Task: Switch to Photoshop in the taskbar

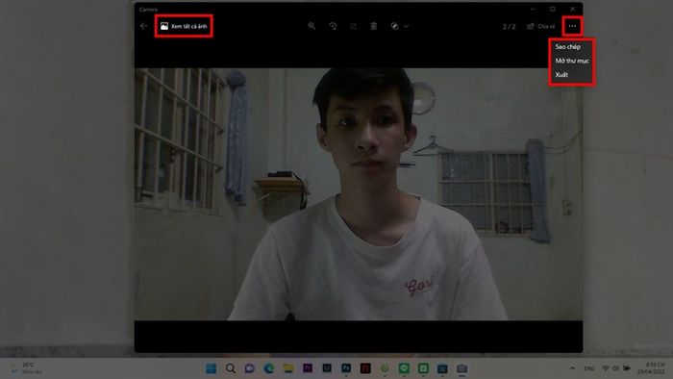Action: coord(346,368)
